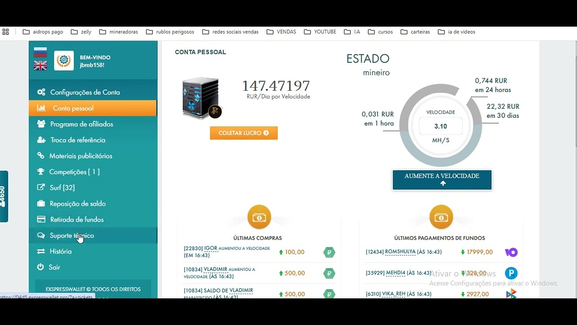Open Configurações de Conta menu item
This screenshot has height=325, width=577.
click(93, 92)
